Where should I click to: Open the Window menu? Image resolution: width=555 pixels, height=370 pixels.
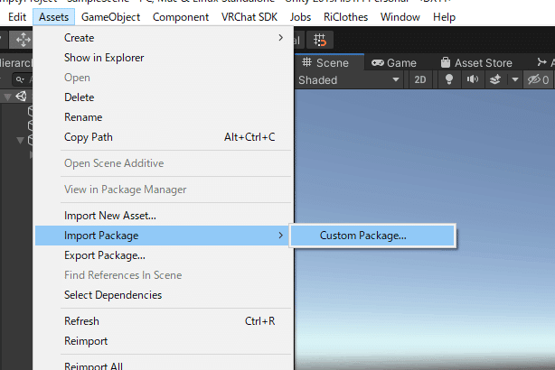[400, 17]
